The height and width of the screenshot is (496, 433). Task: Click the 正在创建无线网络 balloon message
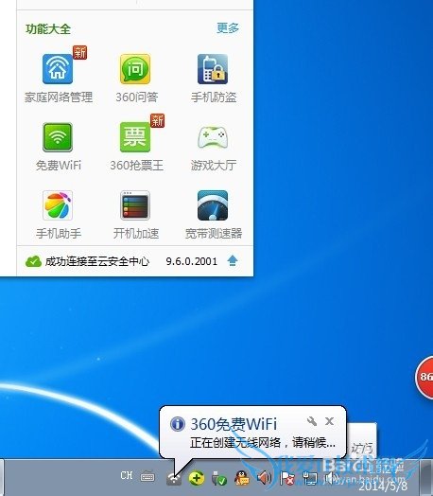tap(263, 443)
